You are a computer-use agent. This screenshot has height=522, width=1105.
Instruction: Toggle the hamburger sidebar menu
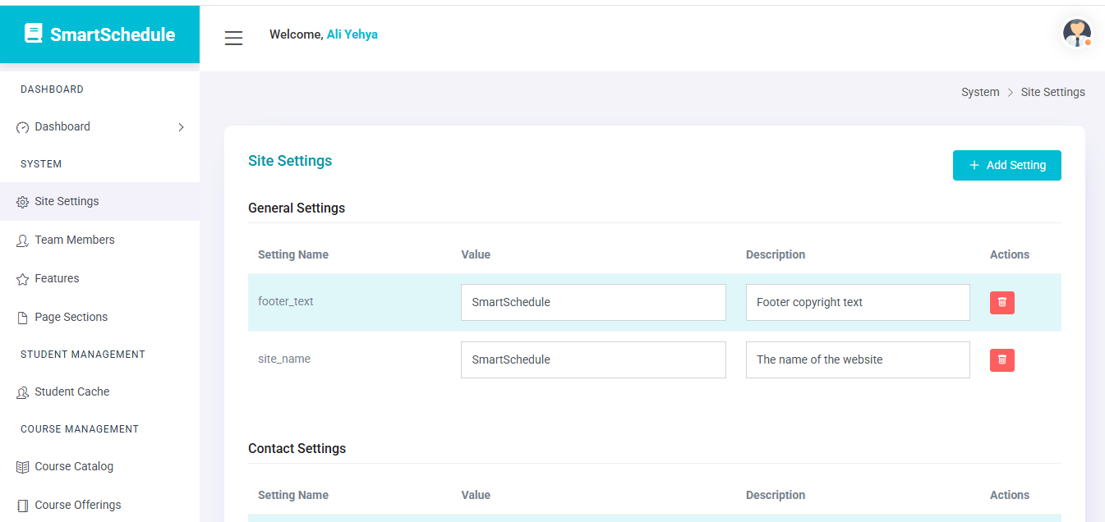[233, 38]
